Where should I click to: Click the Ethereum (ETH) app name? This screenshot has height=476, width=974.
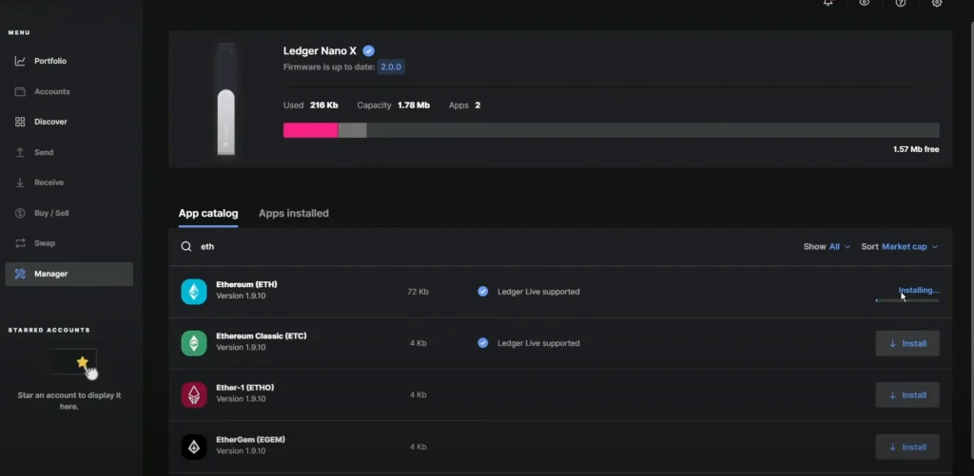point(246,284)
